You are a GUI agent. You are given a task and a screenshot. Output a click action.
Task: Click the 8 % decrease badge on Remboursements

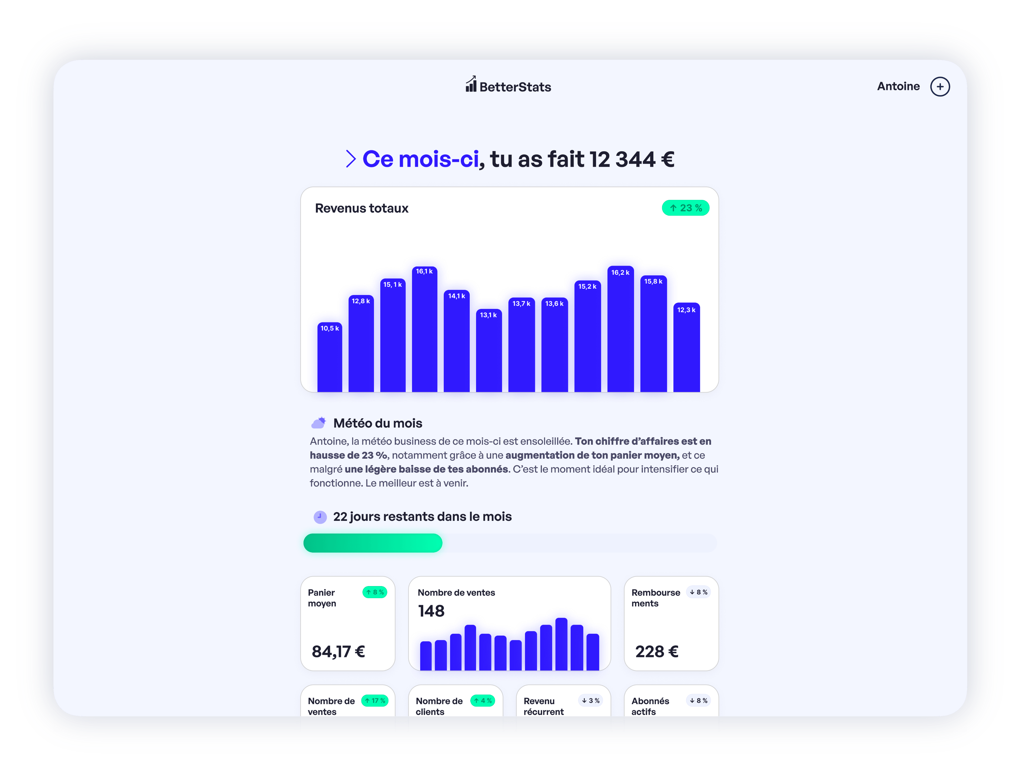tap(698, 592)
